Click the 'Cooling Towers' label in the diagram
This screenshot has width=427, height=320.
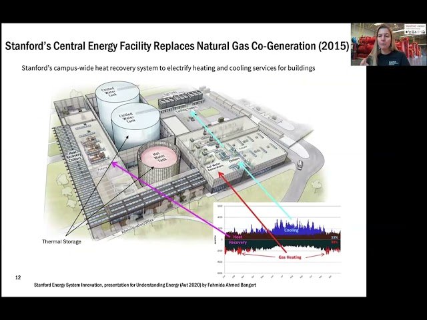tap(186, 109)
